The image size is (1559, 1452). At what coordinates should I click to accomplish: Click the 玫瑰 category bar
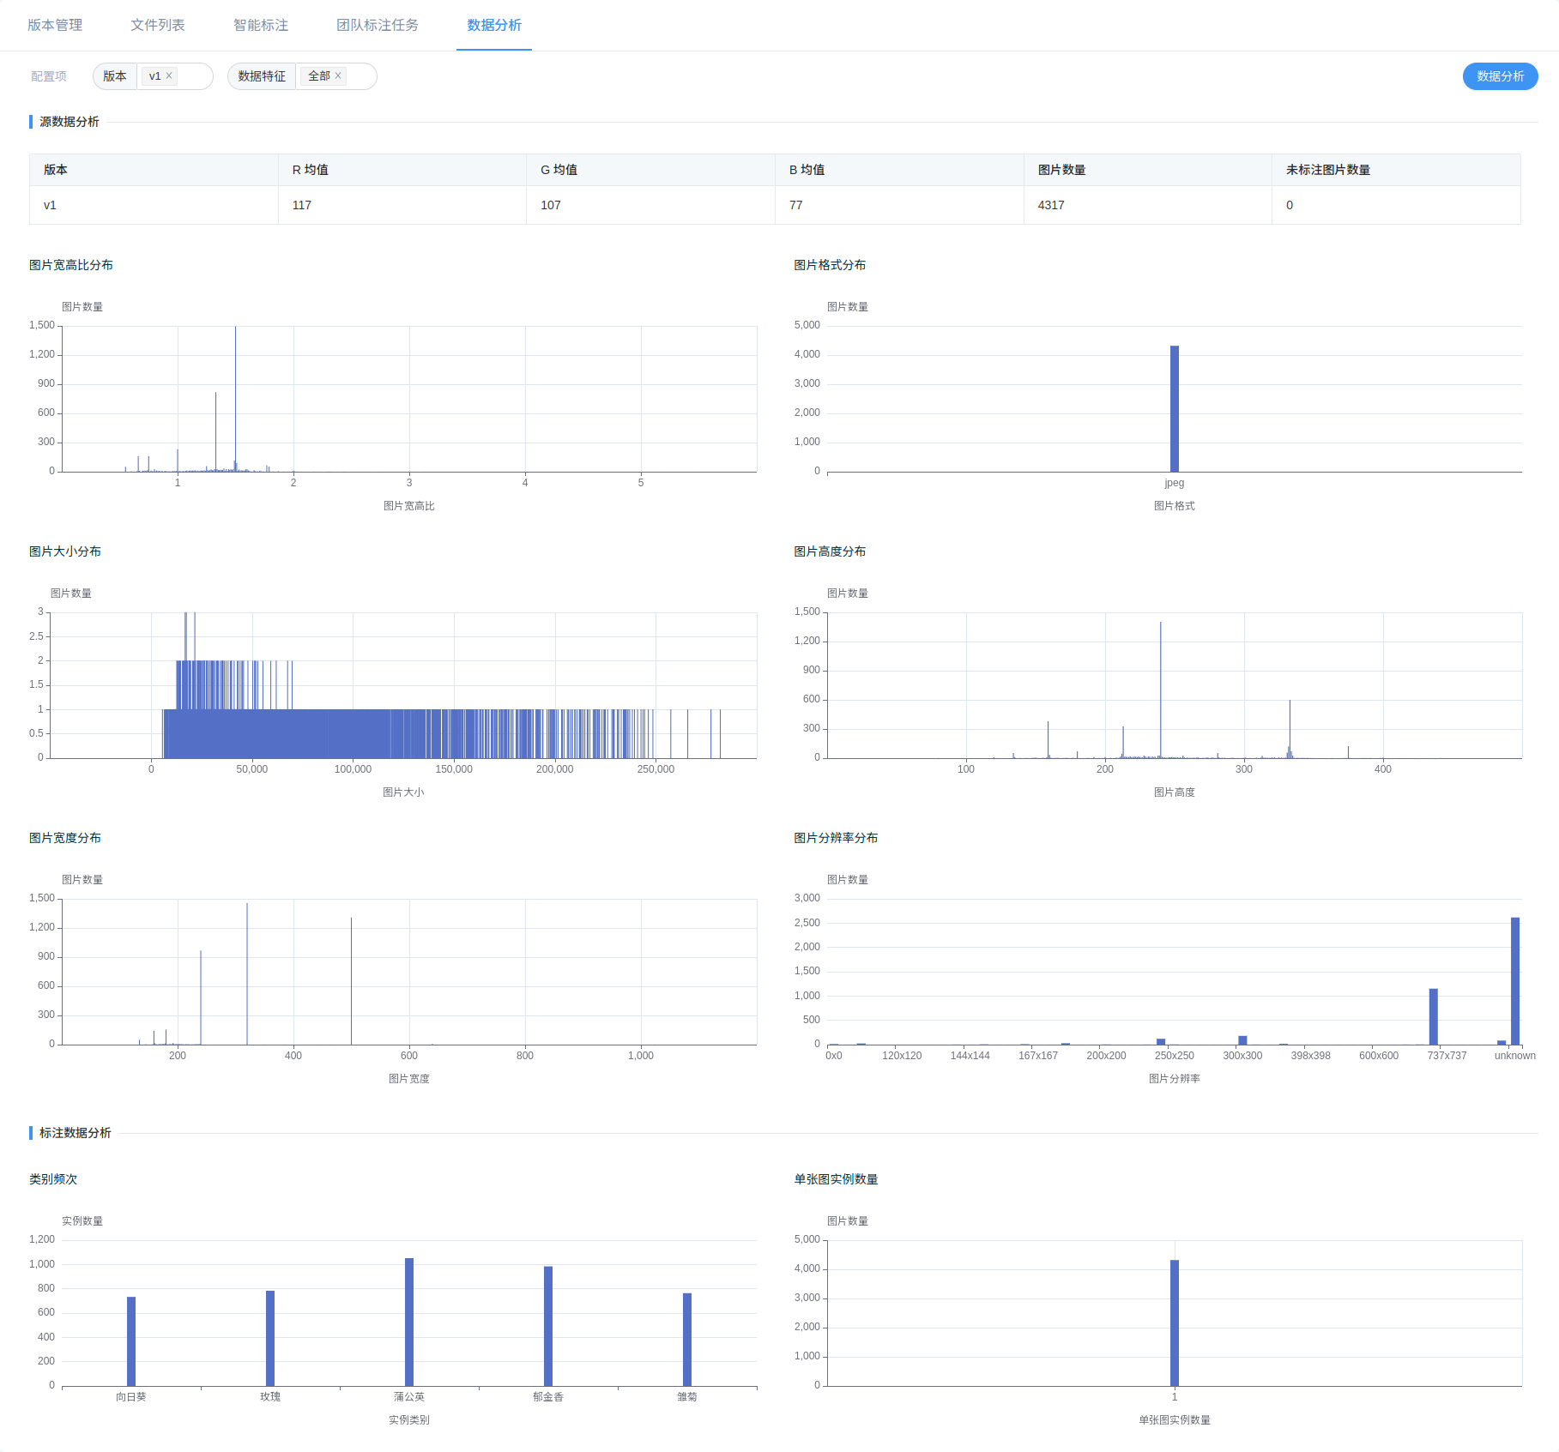point(270,1338)
